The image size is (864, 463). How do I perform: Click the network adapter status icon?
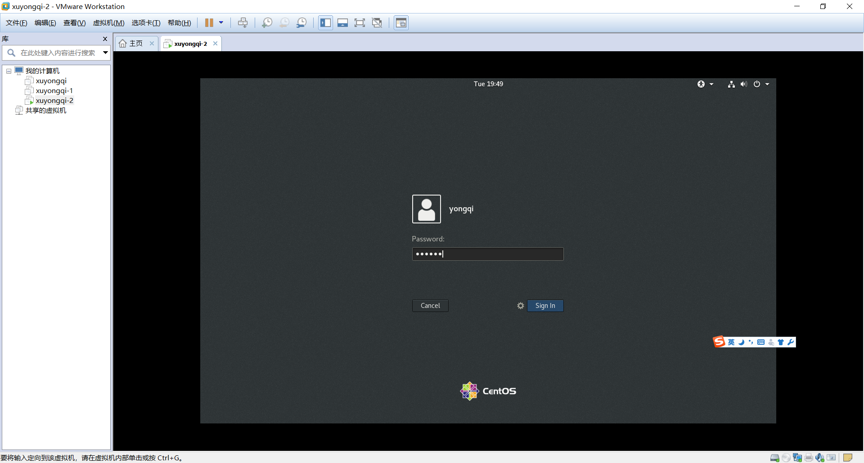797,458
